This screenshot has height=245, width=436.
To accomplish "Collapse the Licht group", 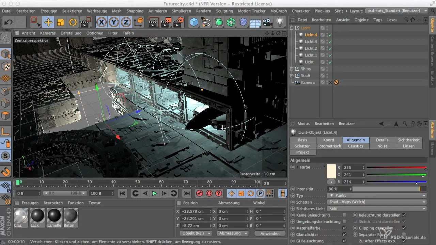I will [x=292, y=28].
